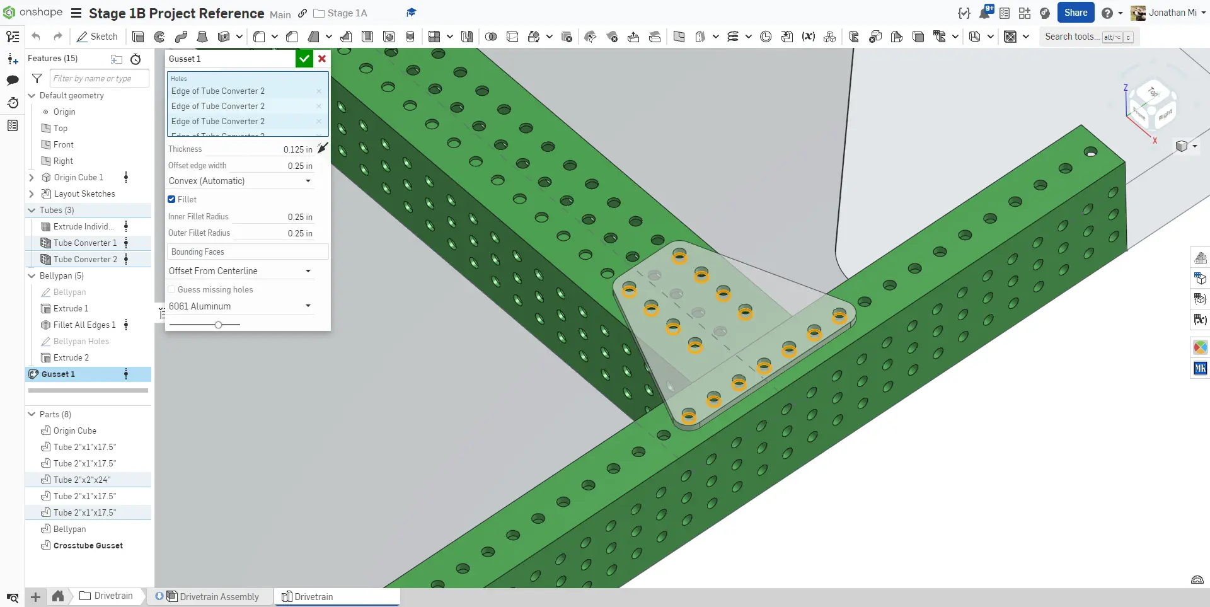Click the Filter by name or type field
1210x607 pixels.
click(99, 78)
